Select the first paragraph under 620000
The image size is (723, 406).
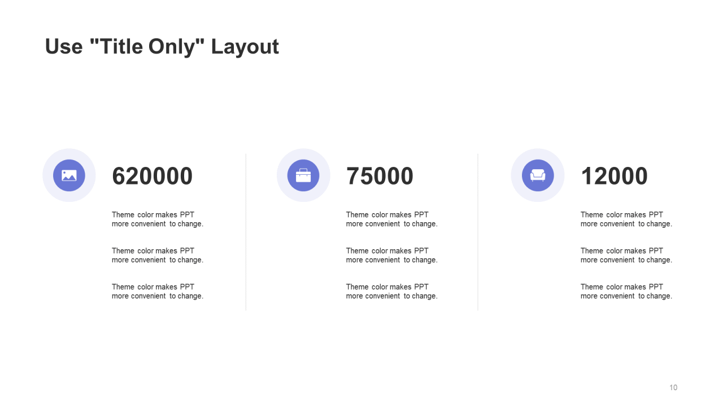click(x=158, y=219)
